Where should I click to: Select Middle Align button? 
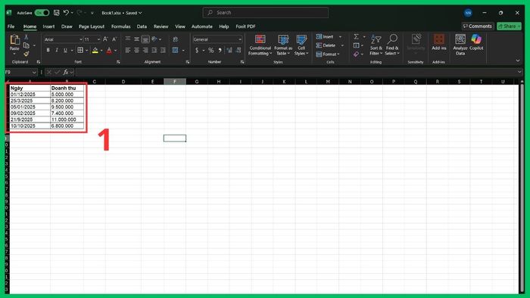click(136, 39)
